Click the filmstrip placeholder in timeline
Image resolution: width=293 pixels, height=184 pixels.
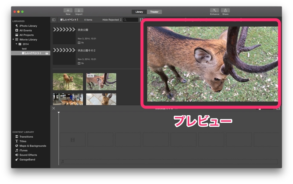click(x=73, y=140)
